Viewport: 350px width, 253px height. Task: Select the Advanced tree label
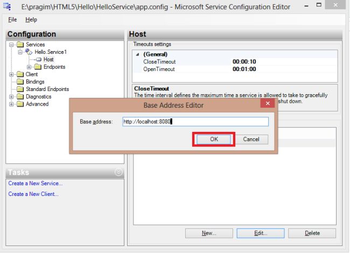click(x=37, y=104)
